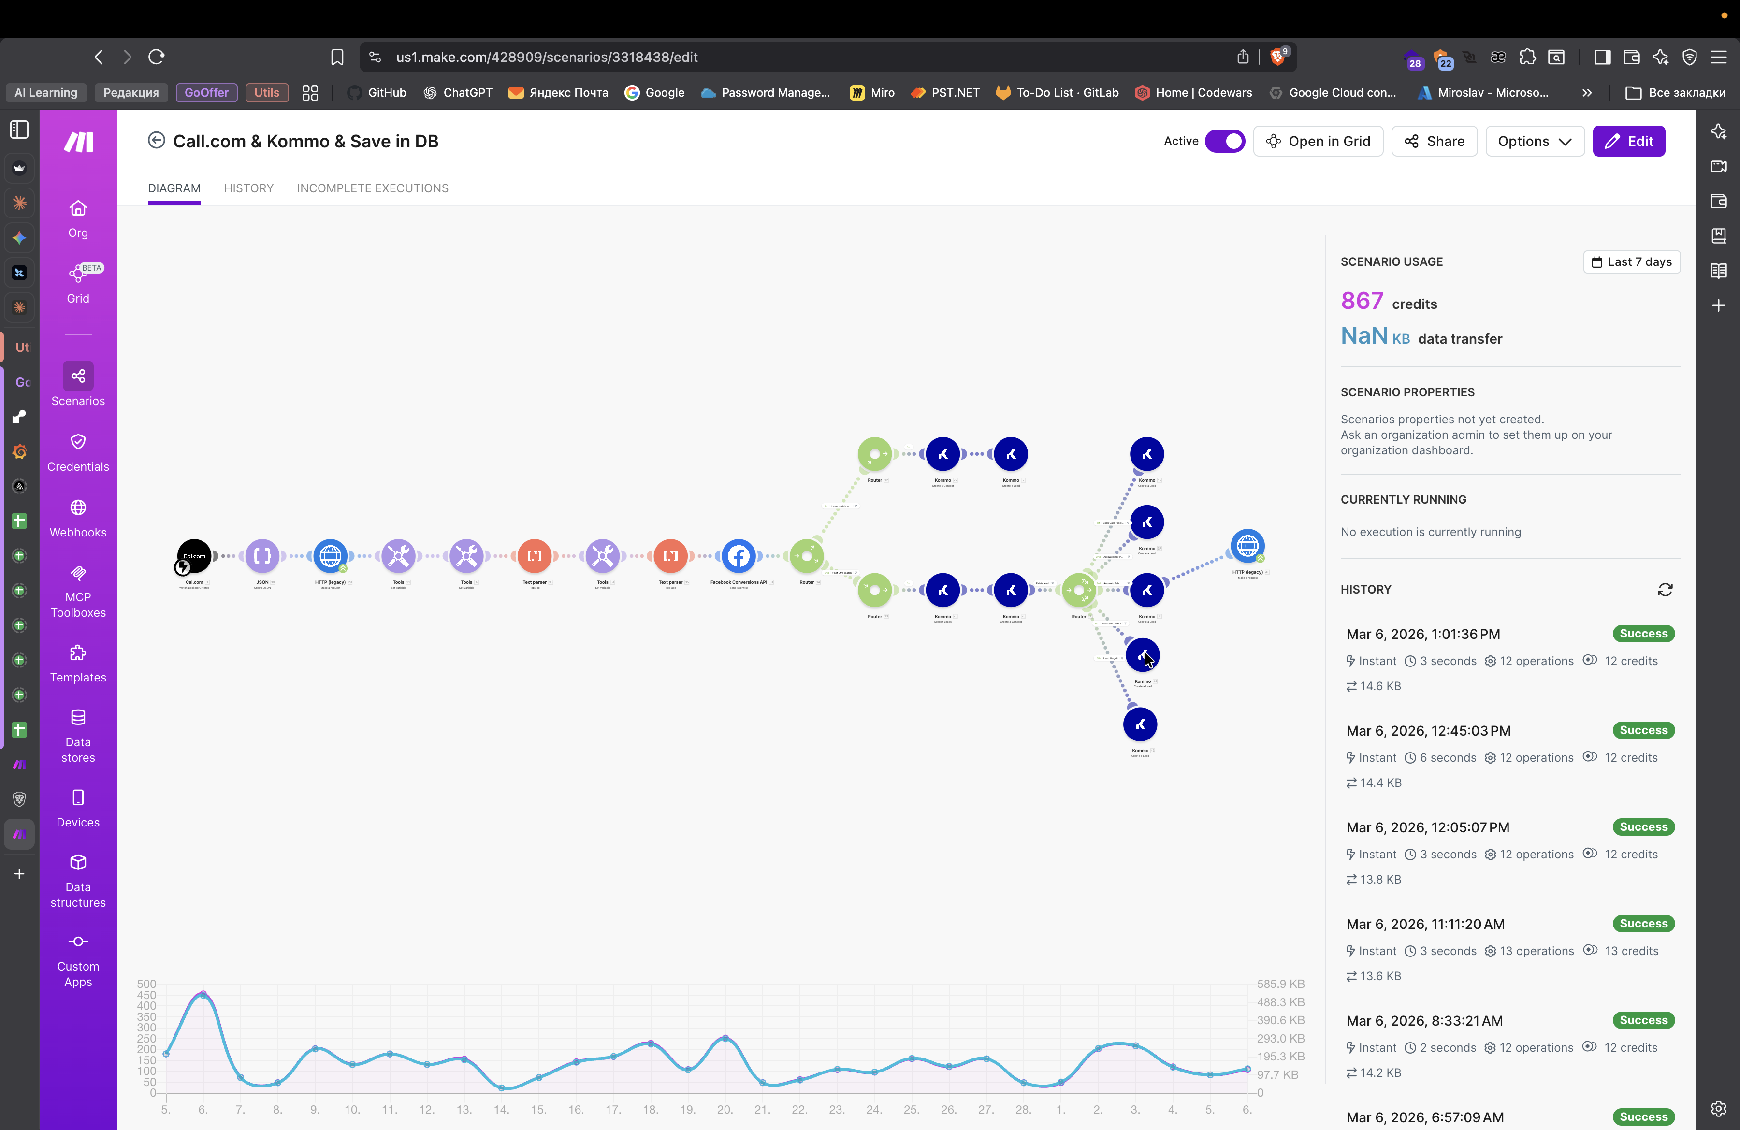Screen dimensions: 1740x1130
Task: Open the Facebook Conversions API module
Action: pyautogui.click(x=739, y=556)
